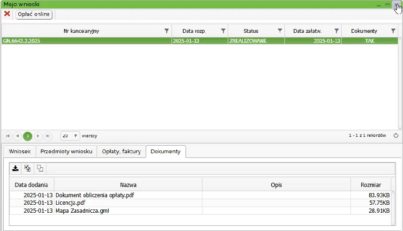Switch to the Wniosek tab
This screenshot has height=231, width=403.
point(20,152)
